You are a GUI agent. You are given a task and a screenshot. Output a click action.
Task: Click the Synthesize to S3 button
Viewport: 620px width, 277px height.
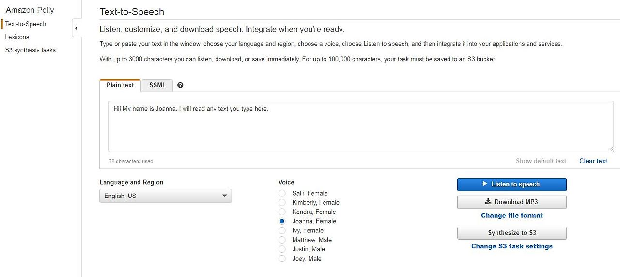511,233
